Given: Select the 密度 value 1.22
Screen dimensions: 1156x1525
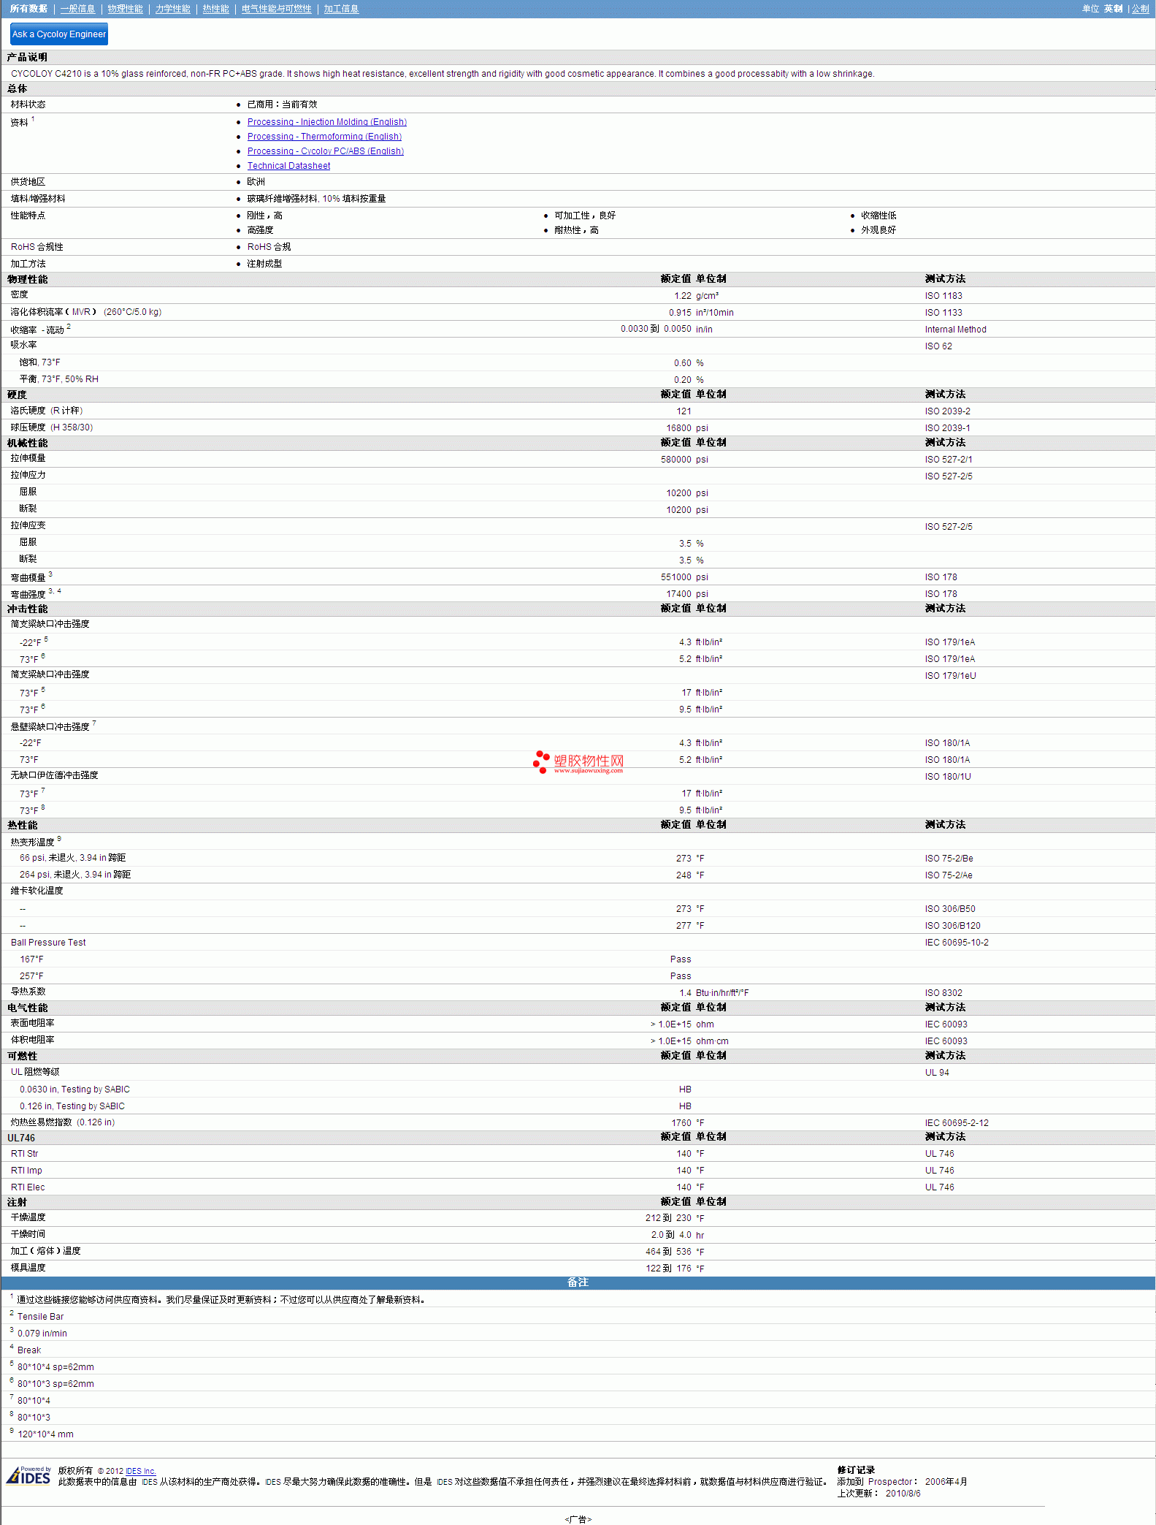Looking at the screenshot, I should pyautogui.click(x=682, y=296).
